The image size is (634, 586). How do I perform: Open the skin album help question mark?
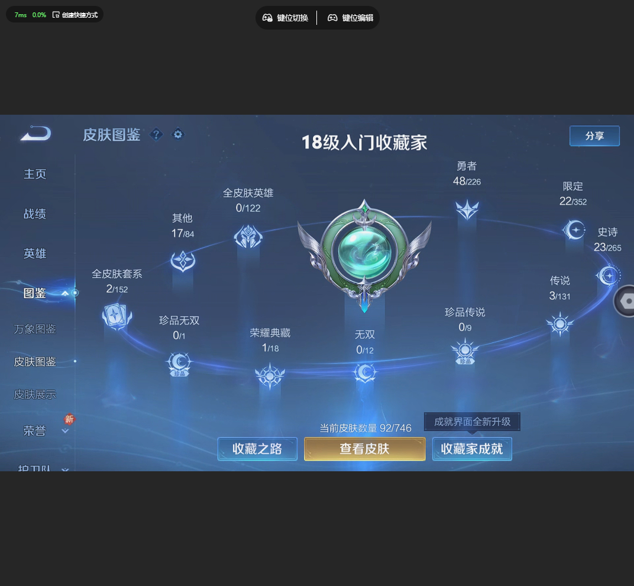tap(156, 134)
